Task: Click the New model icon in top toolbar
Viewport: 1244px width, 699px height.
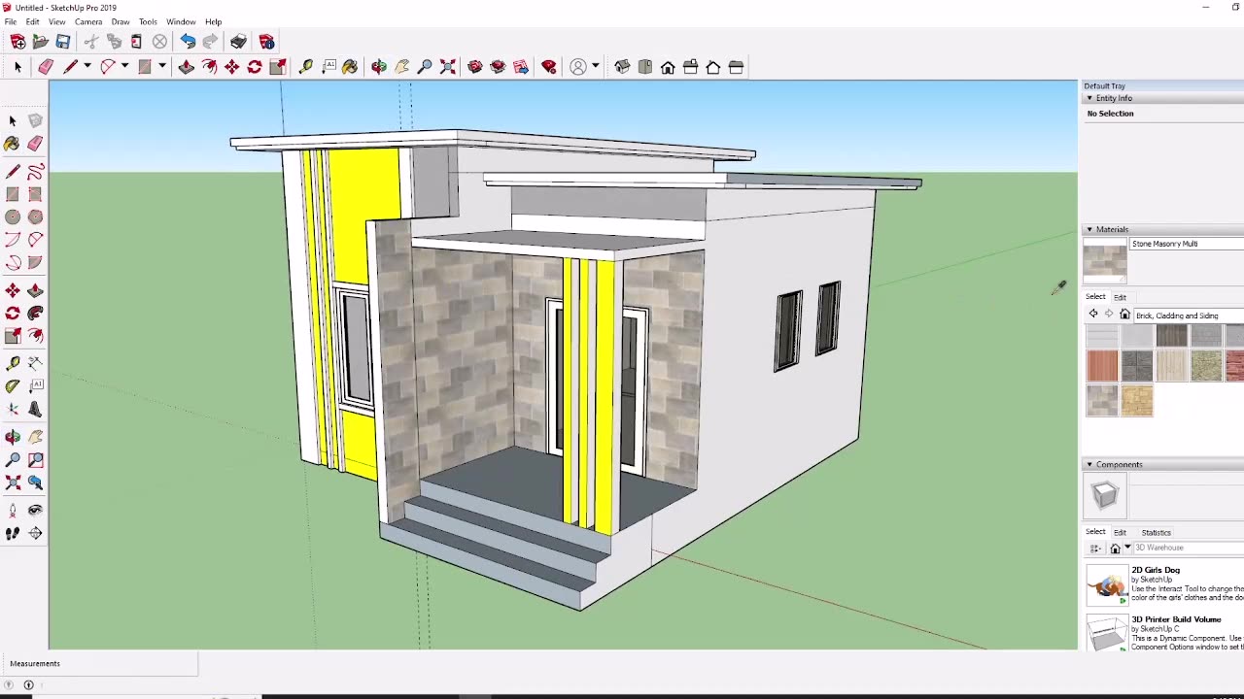Action: click(x=17, y=42)
